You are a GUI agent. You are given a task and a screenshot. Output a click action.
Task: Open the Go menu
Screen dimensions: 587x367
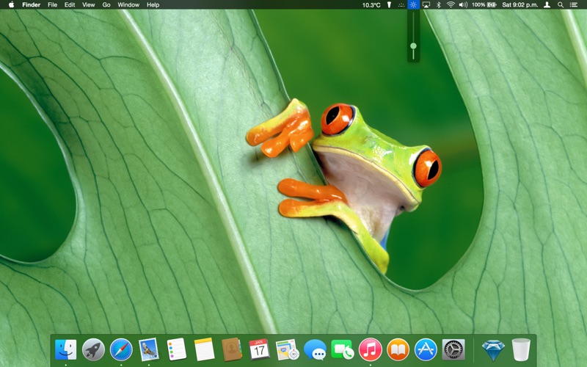tap(106, 4)
